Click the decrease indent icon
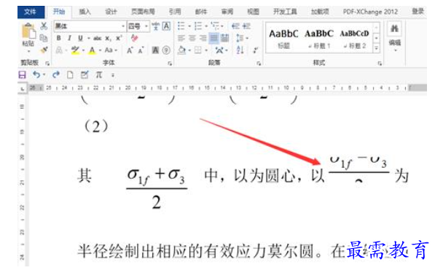Viewport: 435px width, 273px height. tap(235, 26)
